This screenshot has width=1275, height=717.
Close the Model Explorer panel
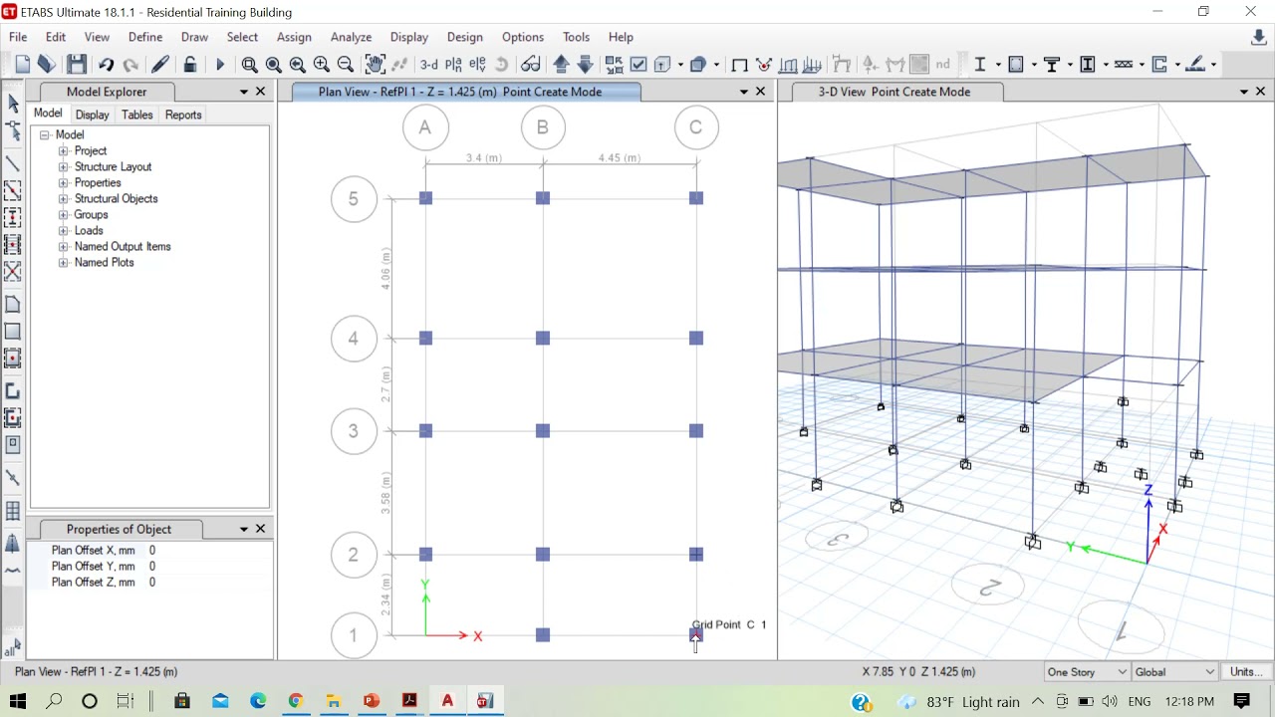point(261,92)
